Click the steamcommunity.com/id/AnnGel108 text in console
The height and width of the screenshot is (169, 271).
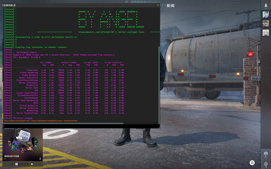pos(96,32)
